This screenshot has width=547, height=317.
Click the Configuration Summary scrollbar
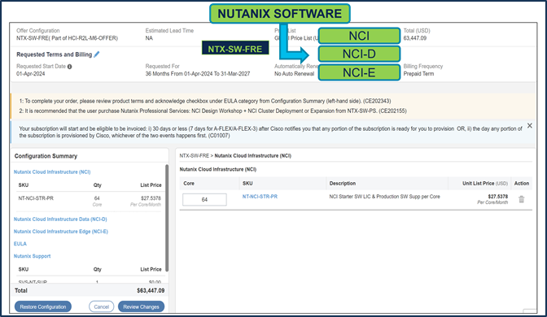tap(167, 218)
